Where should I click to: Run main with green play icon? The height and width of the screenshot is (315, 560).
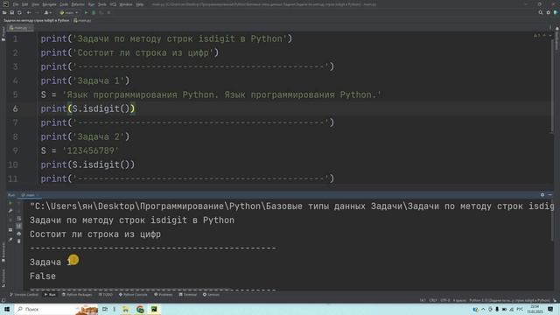(x=86, y=12)
